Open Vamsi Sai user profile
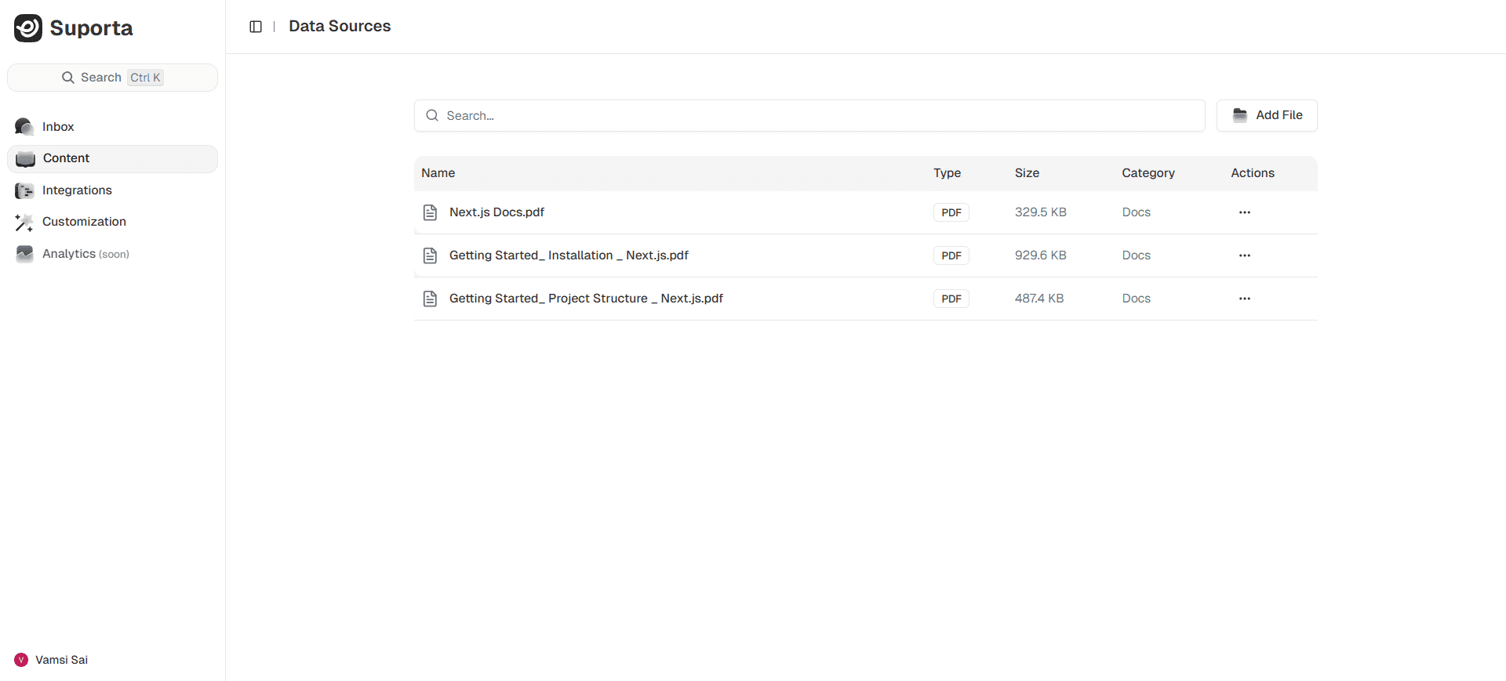Image resolution: width=1506 pixels, height=681 pixels. coord(52,660)
